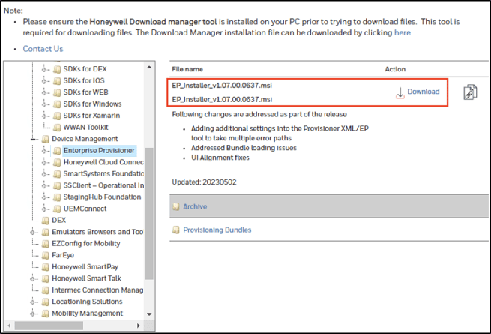Select Enterprise Provisioner tree node

99,151
